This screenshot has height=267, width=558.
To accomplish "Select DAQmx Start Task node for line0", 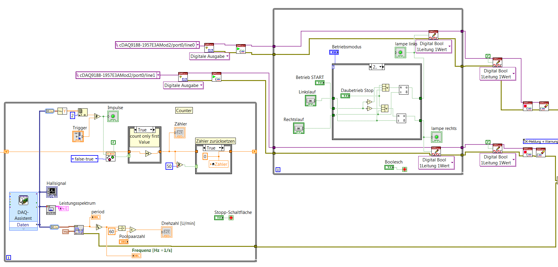I will pos(241,49).
